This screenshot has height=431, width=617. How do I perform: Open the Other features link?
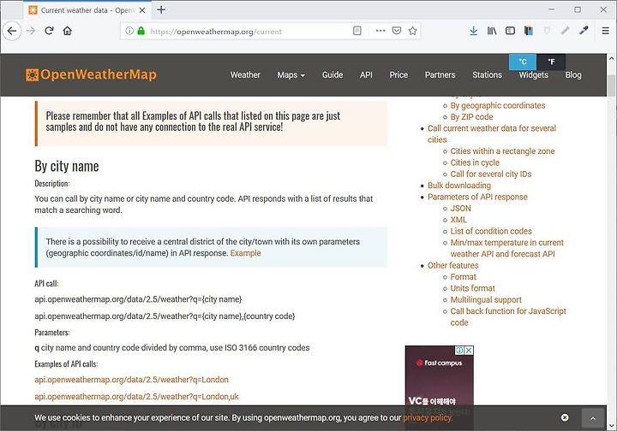point(453,265)
